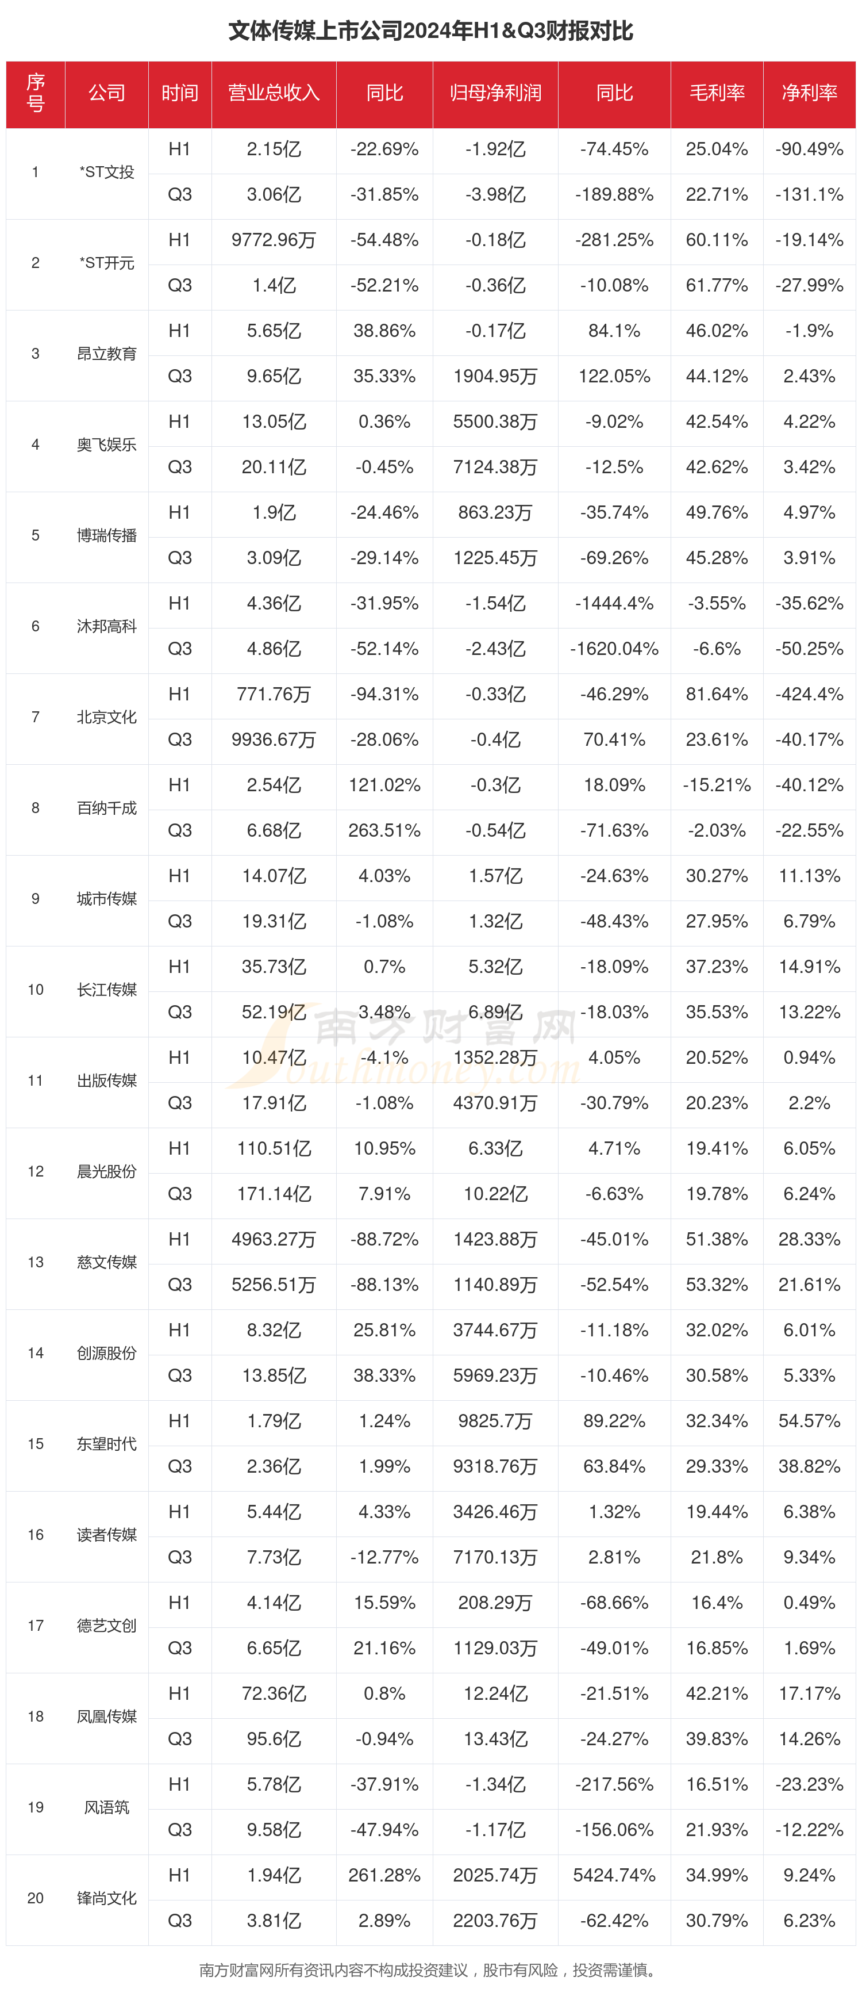
Task: Click the 时间 column header
Action: pos(179,93)
